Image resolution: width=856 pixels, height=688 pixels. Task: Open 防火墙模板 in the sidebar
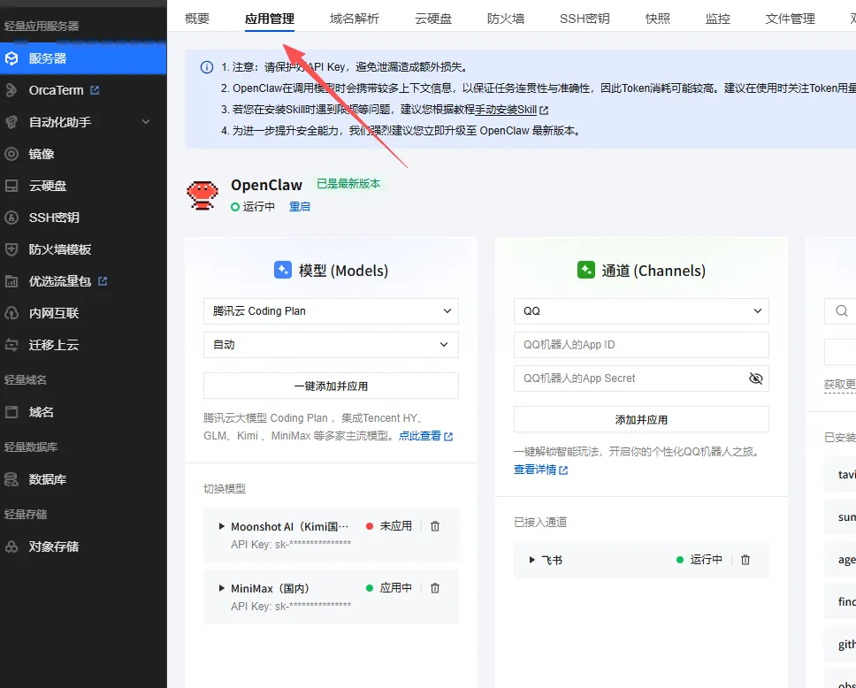60,249
